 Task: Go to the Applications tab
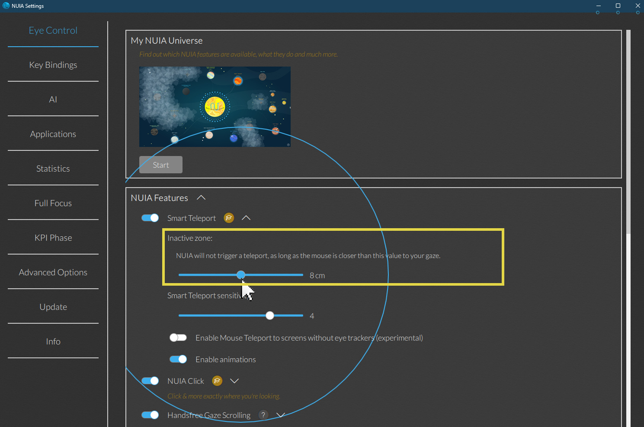(53, 134)
